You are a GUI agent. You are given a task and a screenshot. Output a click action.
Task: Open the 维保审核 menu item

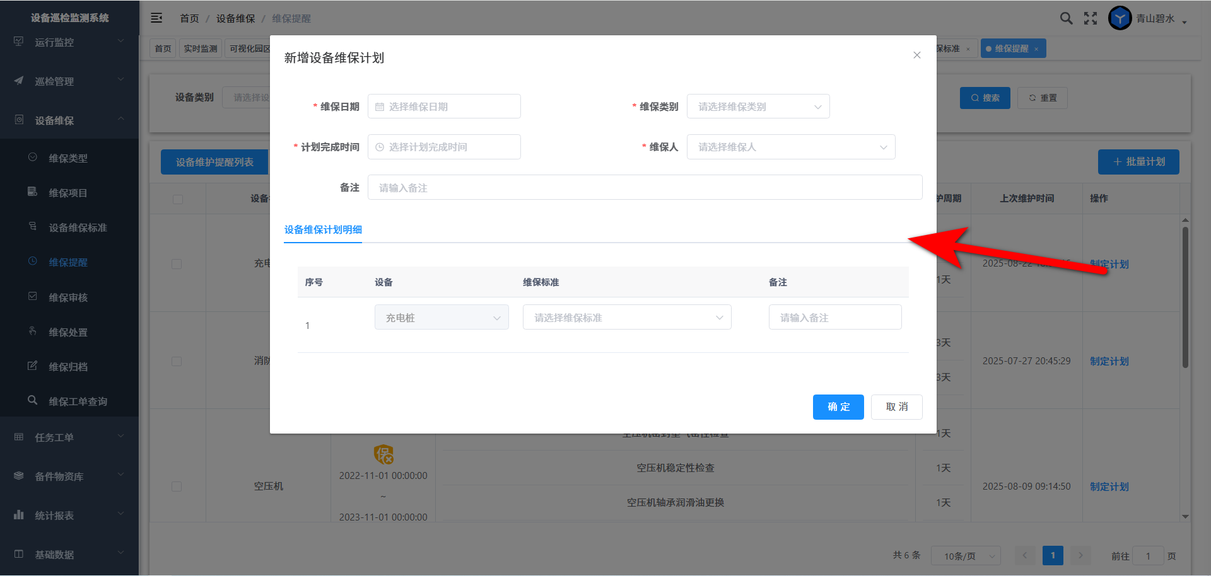(x=68, y=297)
